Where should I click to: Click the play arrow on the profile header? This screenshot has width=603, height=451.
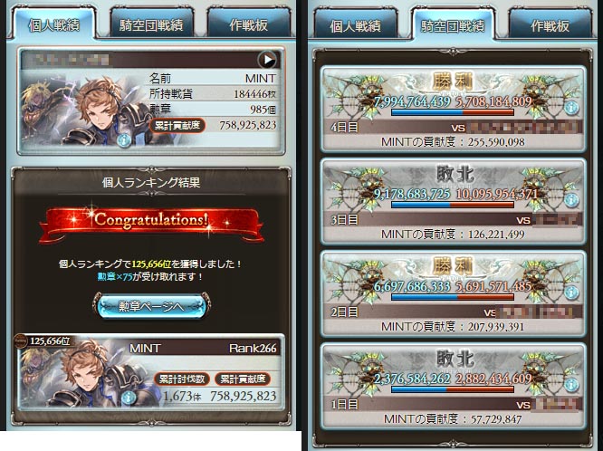tap(267, 60)
